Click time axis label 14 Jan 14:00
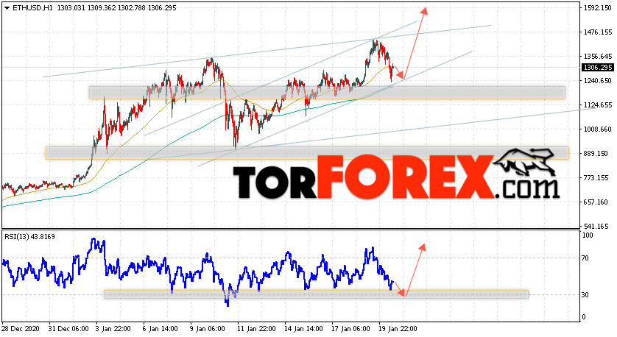Image resolution: width=617 pixels, height=337 pixels. click(x=304, y=329)
